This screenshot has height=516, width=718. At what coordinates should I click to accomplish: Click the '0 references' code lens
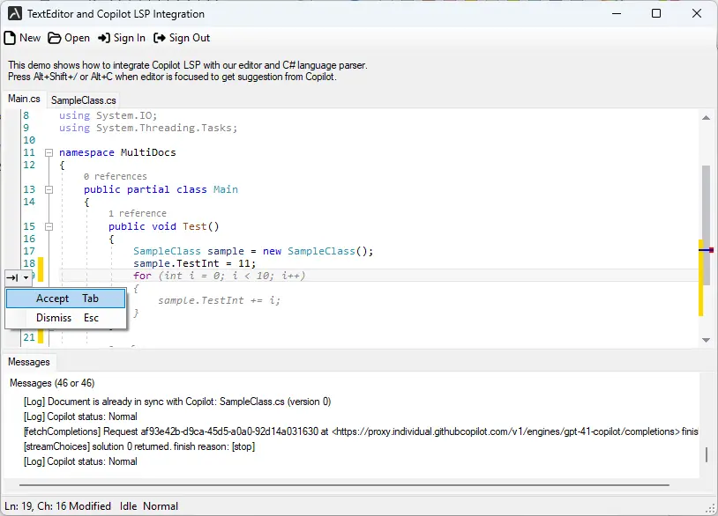click(x=116, y=176)
